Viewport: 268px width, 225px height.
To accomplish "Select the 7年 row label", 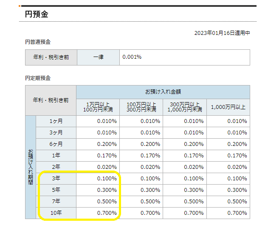I will tap(56, 201).
